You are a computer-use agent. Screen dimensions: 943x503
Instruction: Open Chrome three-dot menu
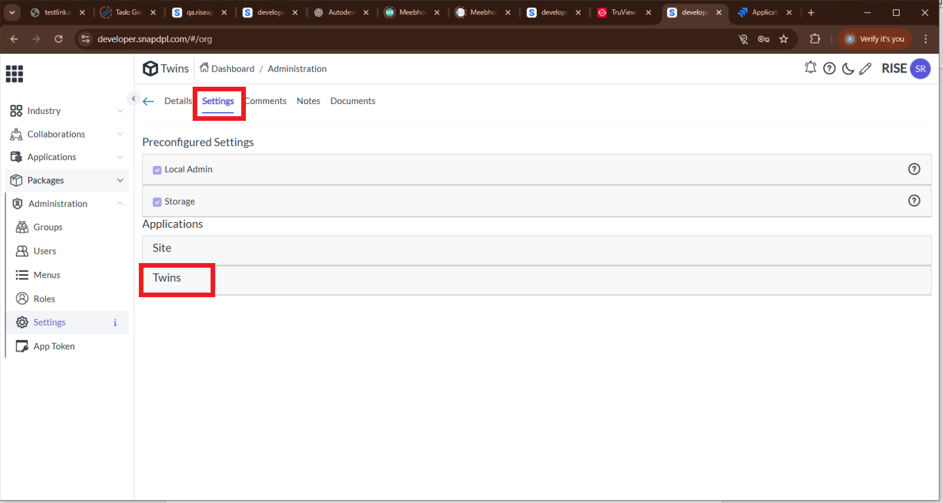point(926,39)
